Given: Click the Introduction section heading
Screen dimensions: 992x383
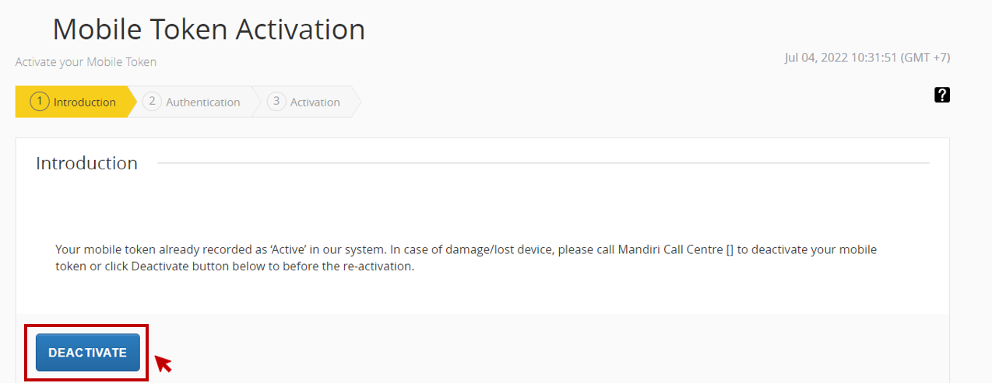Looking at the screenshot, I should click(x=86, y=163).
